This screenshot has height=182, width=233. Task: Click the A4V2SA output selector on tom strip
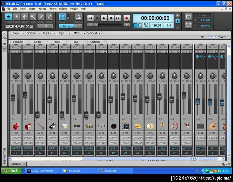(x=126, y=143)
